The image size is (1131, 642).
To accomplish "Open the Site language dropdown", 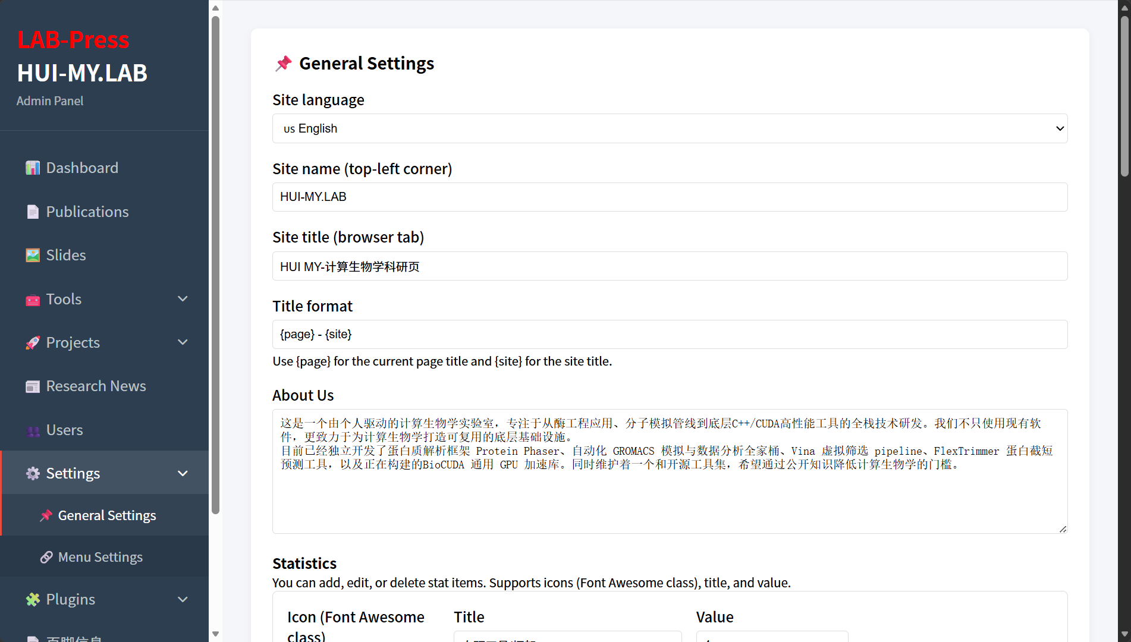I will (670, 128).
